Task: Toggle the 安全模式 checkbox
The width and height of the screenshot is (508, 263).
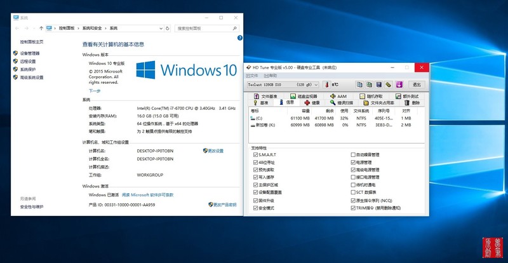Action: point(256,208)
